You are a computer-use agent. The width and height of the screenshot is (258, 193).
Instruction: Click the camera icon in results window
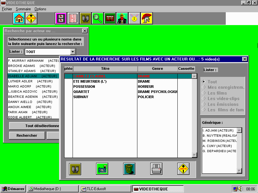coord(102,169)
